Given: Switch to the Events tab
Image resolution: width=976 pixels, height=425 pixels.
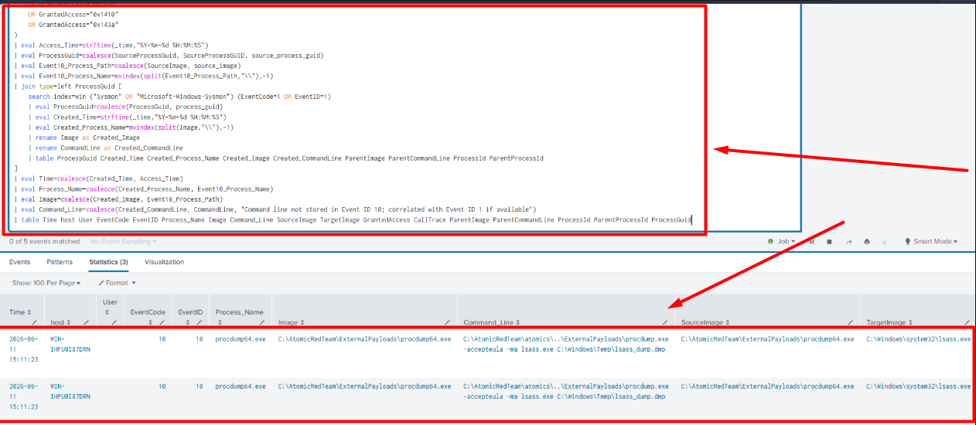Looking at the screenshot, I should pyautogui.click(x=20, y=262).
